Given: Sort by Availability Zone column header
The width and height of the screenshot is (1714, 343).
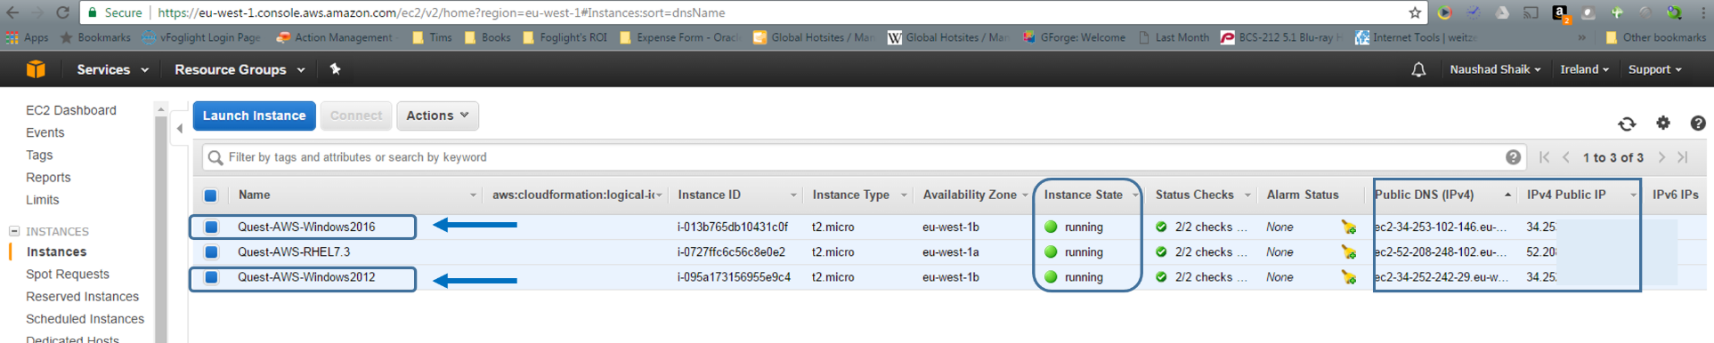Looking at the screenshot, I should point(970,195).
